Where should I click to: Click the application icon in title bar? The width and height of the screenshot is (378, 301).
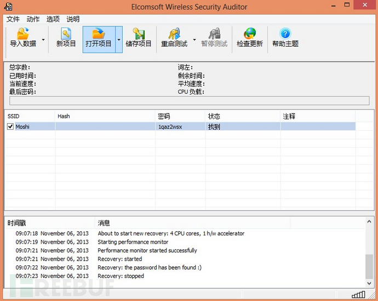[x=8, y=6]
